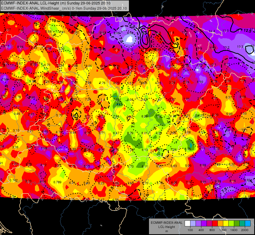Click the 400 tick label in legend
This screenshot has width=255, height=235.
click(201, 230)
